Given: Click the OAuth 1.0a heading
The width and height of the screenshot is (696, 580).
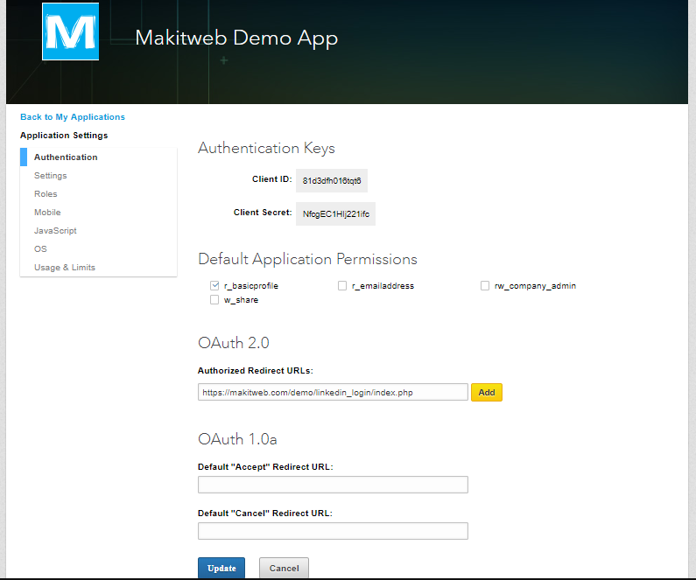Looking at the screenshot, I should (x=237, y=439).
